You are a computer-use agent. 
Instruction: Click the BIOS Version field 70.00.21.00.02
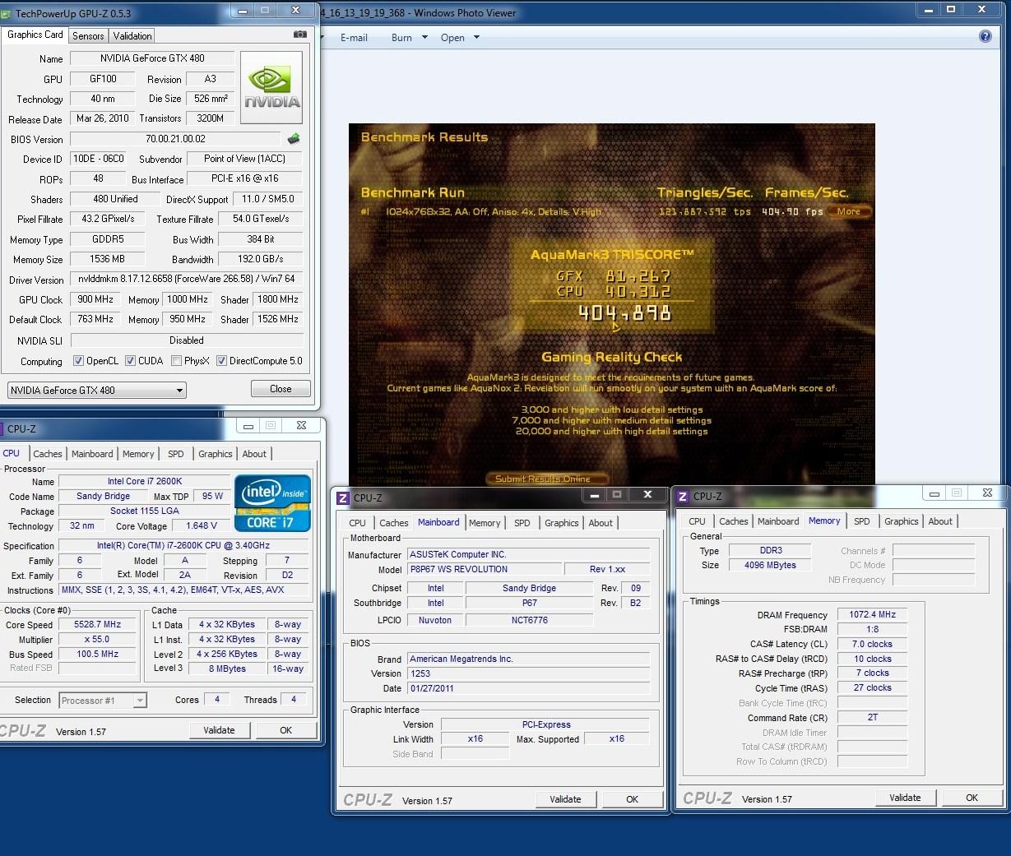click(175, 139)
